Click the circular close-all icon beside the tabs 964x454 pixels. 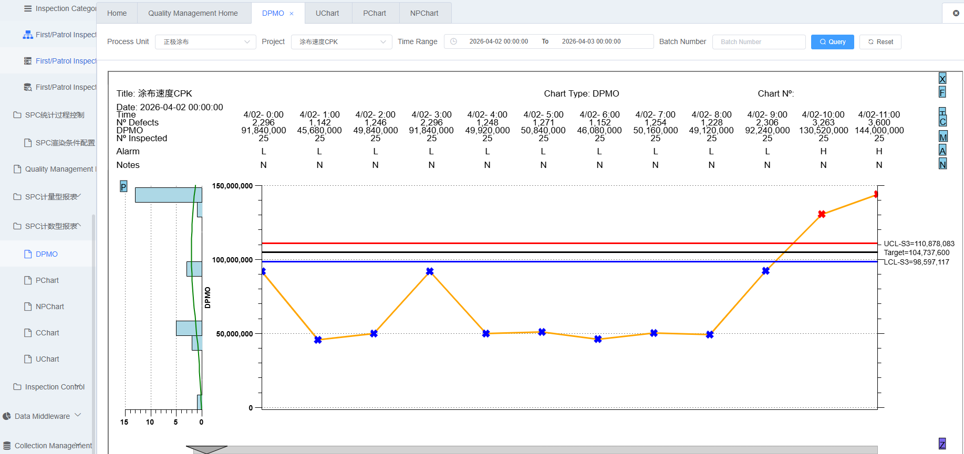pos(956,13)
